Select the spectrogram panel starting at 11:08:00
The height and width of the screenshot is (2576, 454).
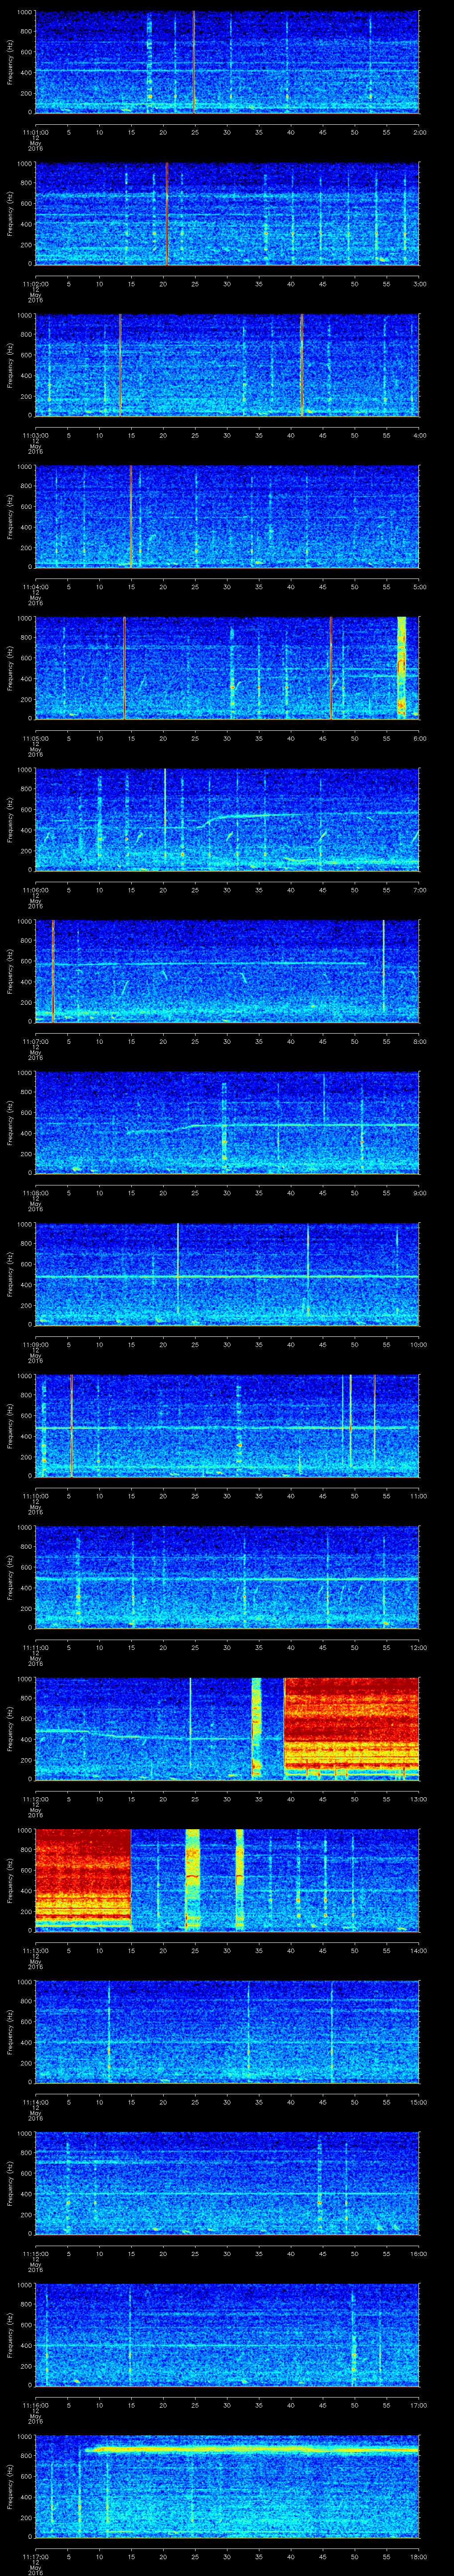pos(227,1122)
